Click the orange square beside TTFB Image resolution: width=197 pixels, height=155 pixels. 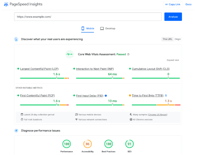(130, 95)
